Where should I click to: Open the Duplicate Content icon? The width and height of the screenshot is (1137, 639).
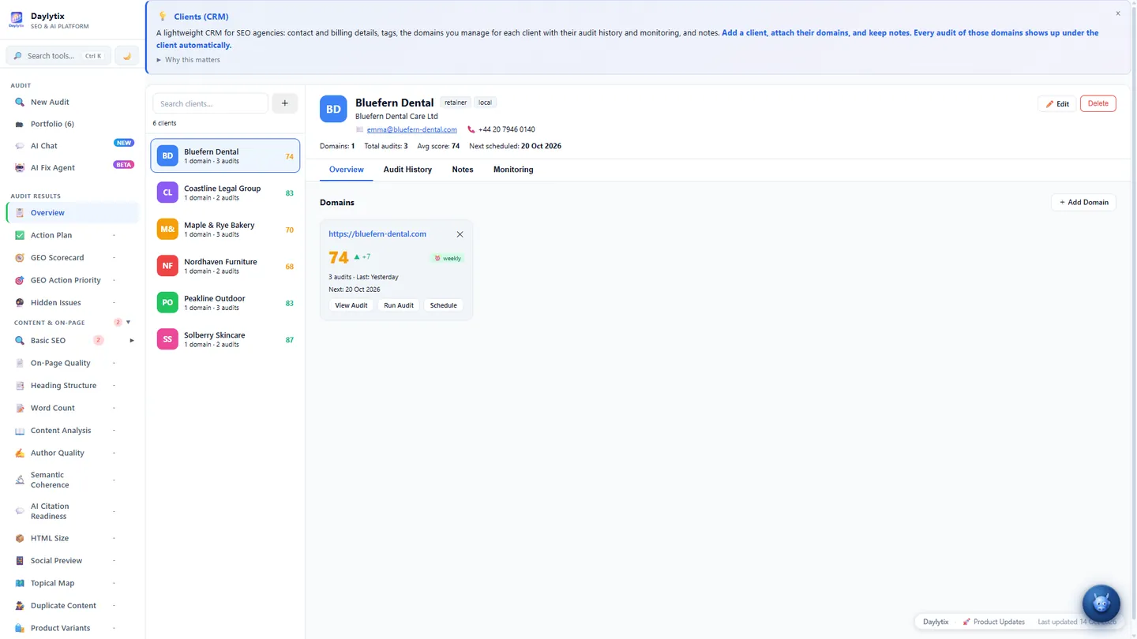tap(20, 606)
